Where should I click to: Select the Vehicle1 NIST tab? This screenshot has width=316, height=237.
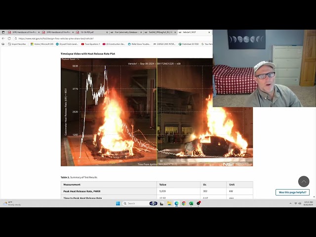point(193,32)
